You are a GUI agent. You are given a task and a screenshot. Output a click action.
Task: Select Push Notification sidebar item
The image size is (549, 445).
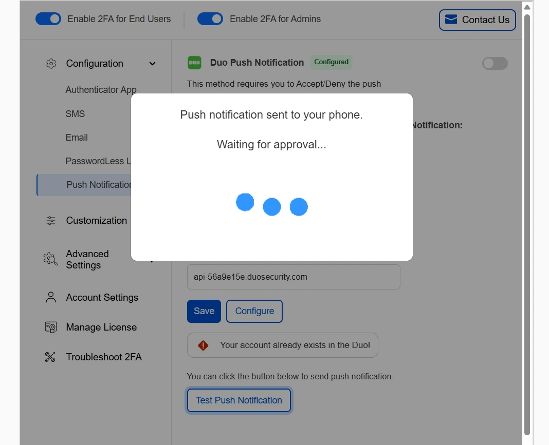coord(84,185)
